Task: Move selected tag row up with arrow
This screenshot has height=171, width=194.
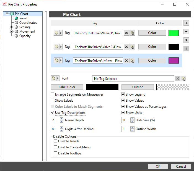Action: pyautogui.click(x=186, y=40)
